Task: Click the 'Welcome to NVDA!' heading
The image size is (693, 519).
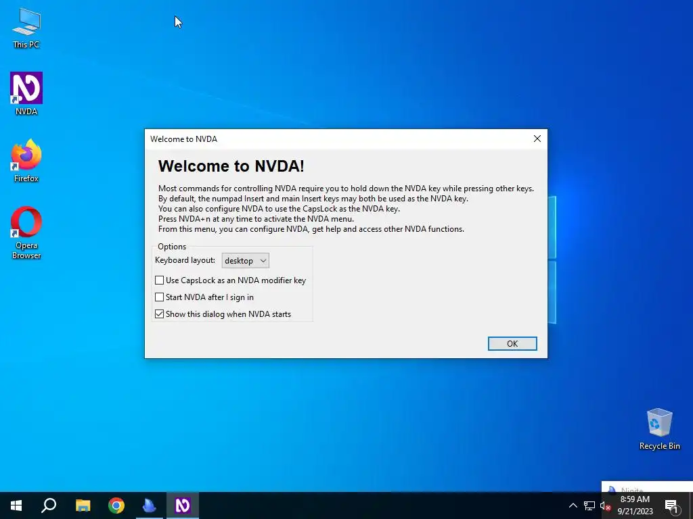Action: (231, 166)
